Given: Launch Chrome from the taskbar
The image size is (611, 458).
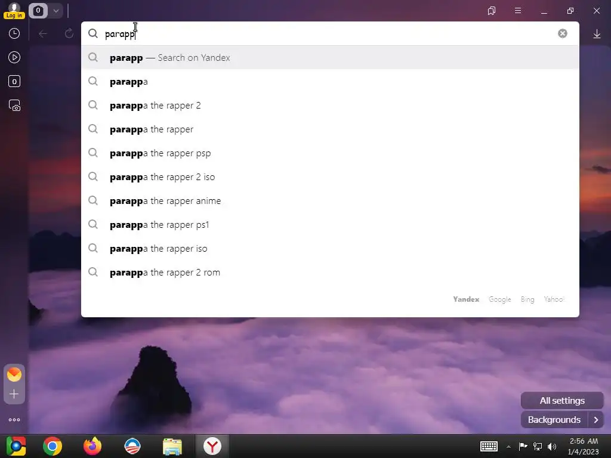Looking at the screenshot, I should 53,446.
